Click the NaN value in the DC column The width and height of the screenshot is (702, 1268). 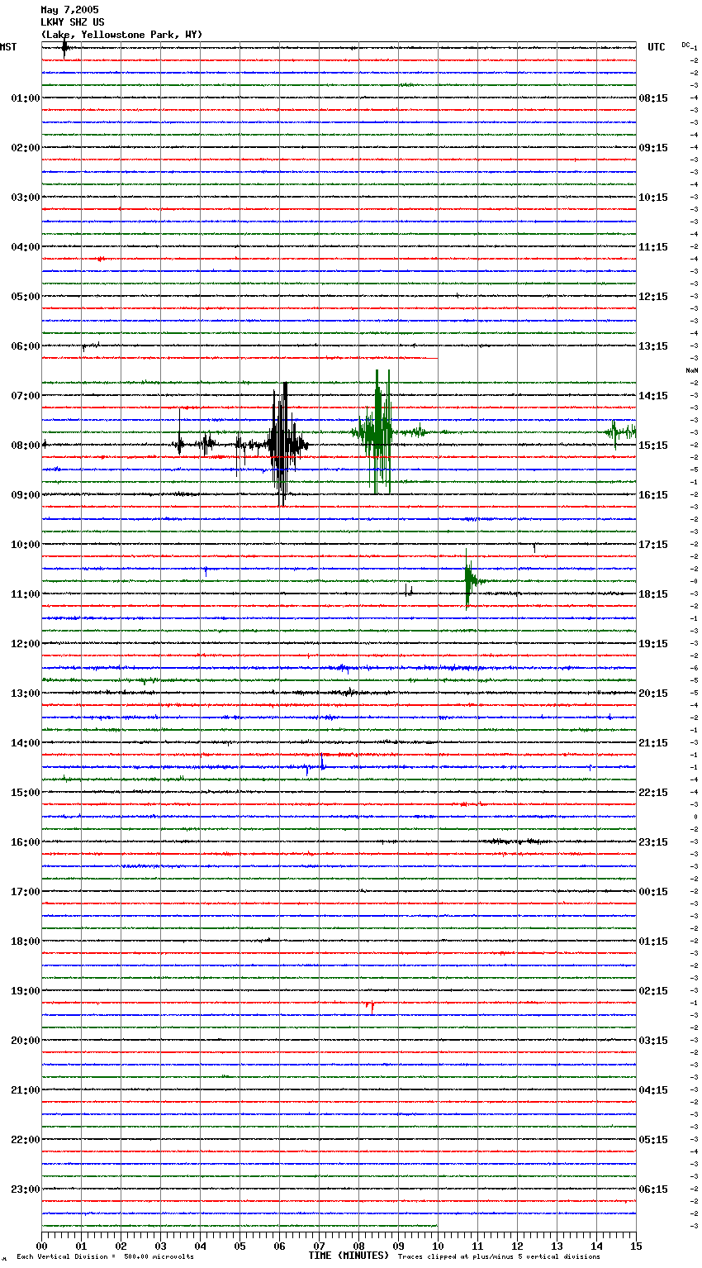click(x=692, y=370)
